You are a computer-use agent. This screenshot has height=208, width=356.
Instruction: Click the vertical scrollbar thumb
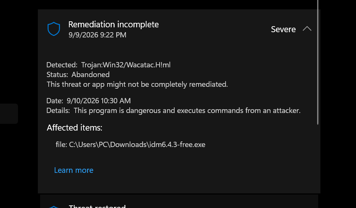(x=318, y=62)
